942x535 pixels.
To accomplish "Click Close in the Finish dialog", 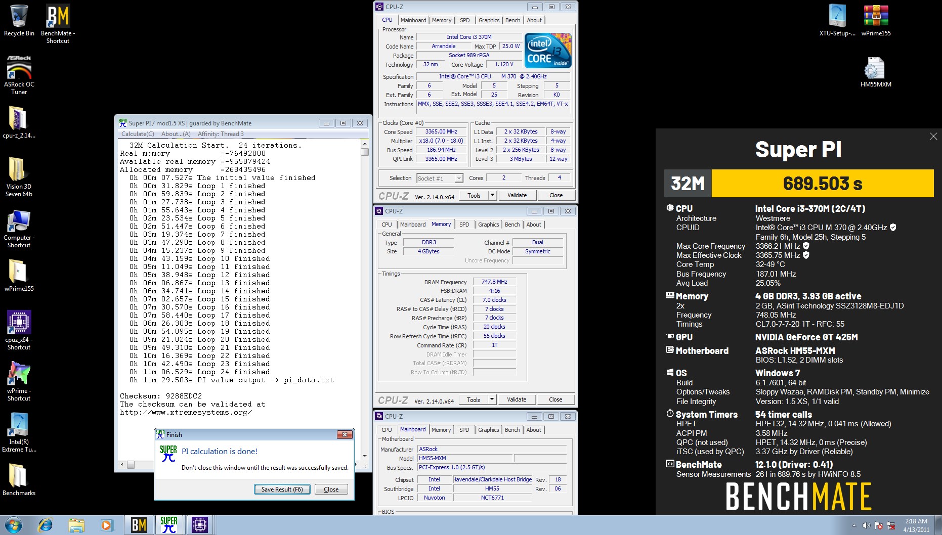I will 331,489.
